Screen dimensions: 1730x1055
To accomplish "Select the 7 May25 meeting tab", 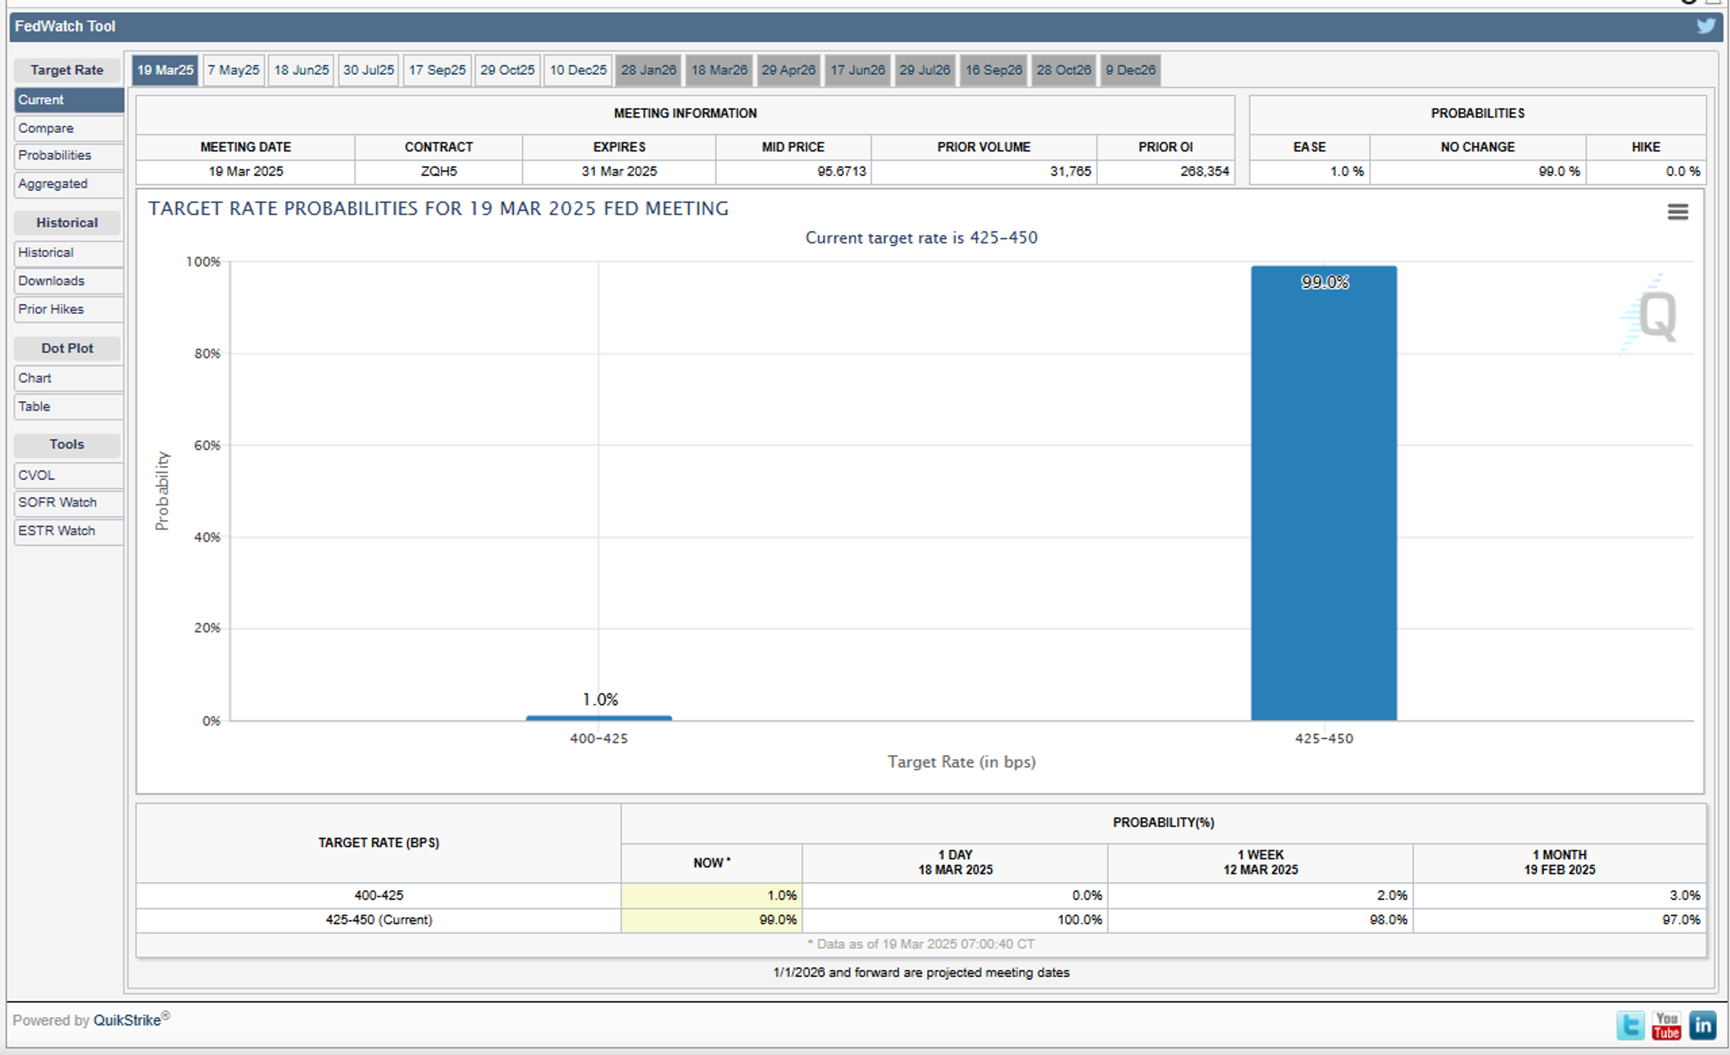I will (x=233, y=70).
